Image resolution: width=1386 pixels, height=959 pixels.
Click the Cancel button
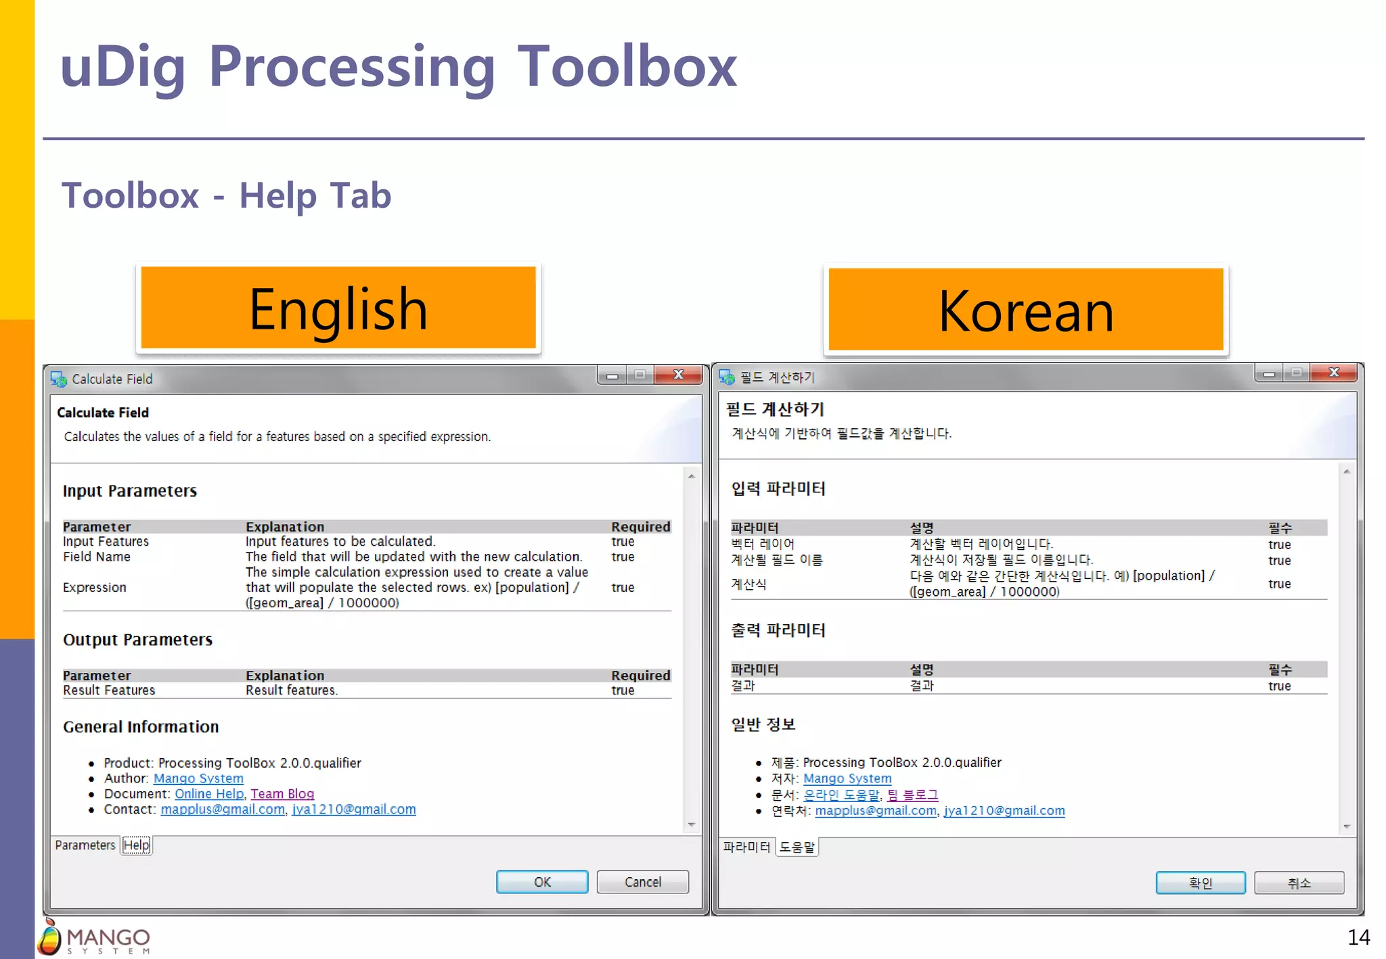643,882
